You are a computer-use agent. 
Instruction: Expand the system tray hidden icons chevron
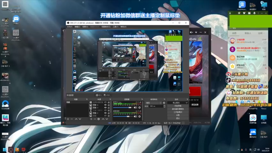click(239, 150)
